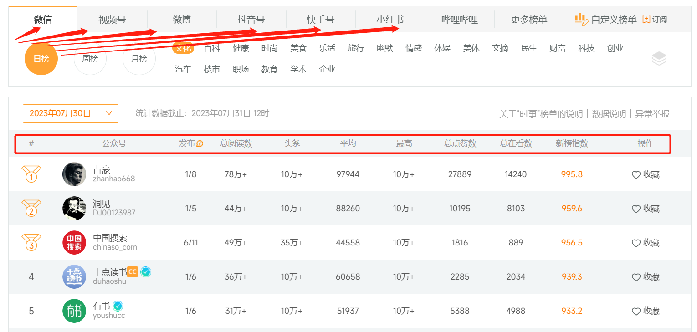The width and height of the screenshot is (697, 332).
Task: Switch to the 哔哩哔哩 tab
Action: point(460,20)
